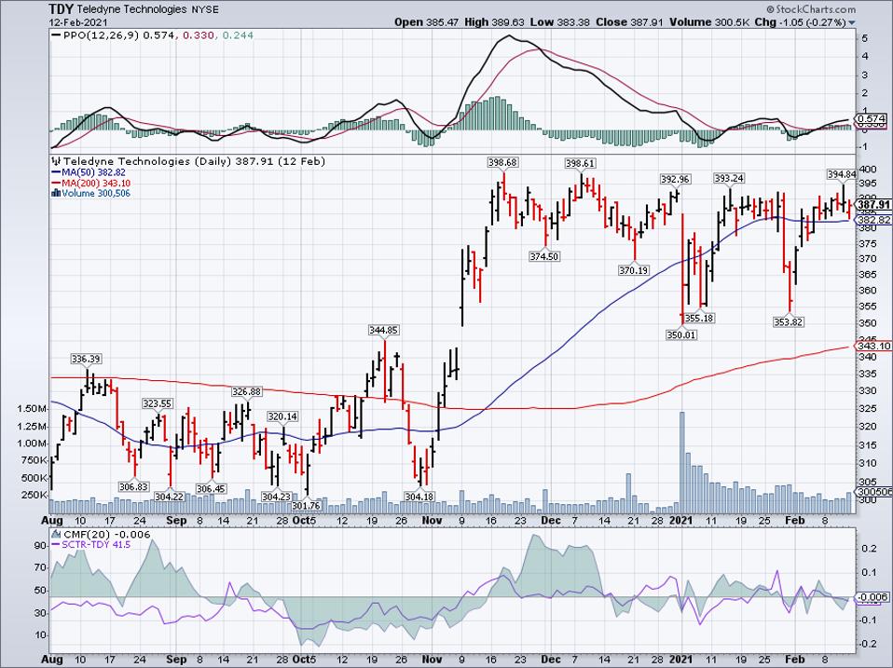Viewport: 893px width, 668px height.
Task: Click the 306.45 low label
Action: 211,488
